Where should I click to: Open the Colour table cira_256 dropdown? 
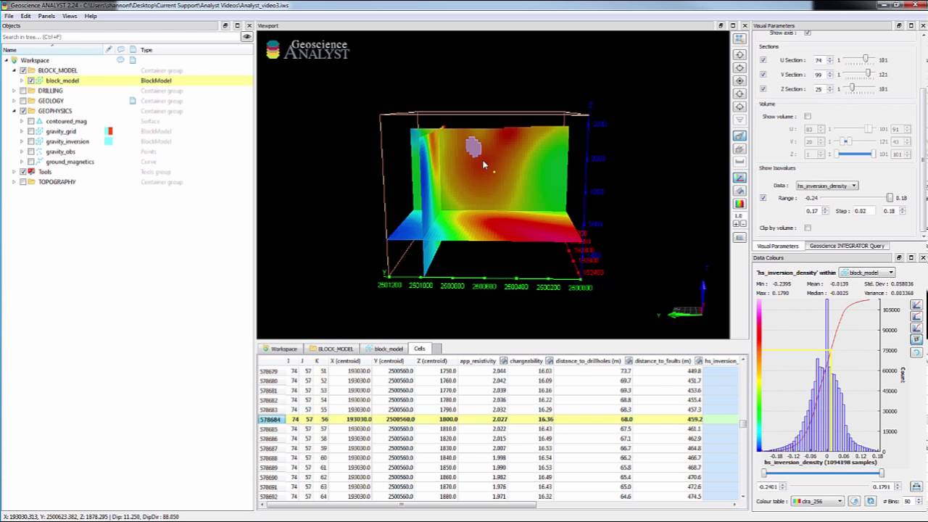click(818, 501)
